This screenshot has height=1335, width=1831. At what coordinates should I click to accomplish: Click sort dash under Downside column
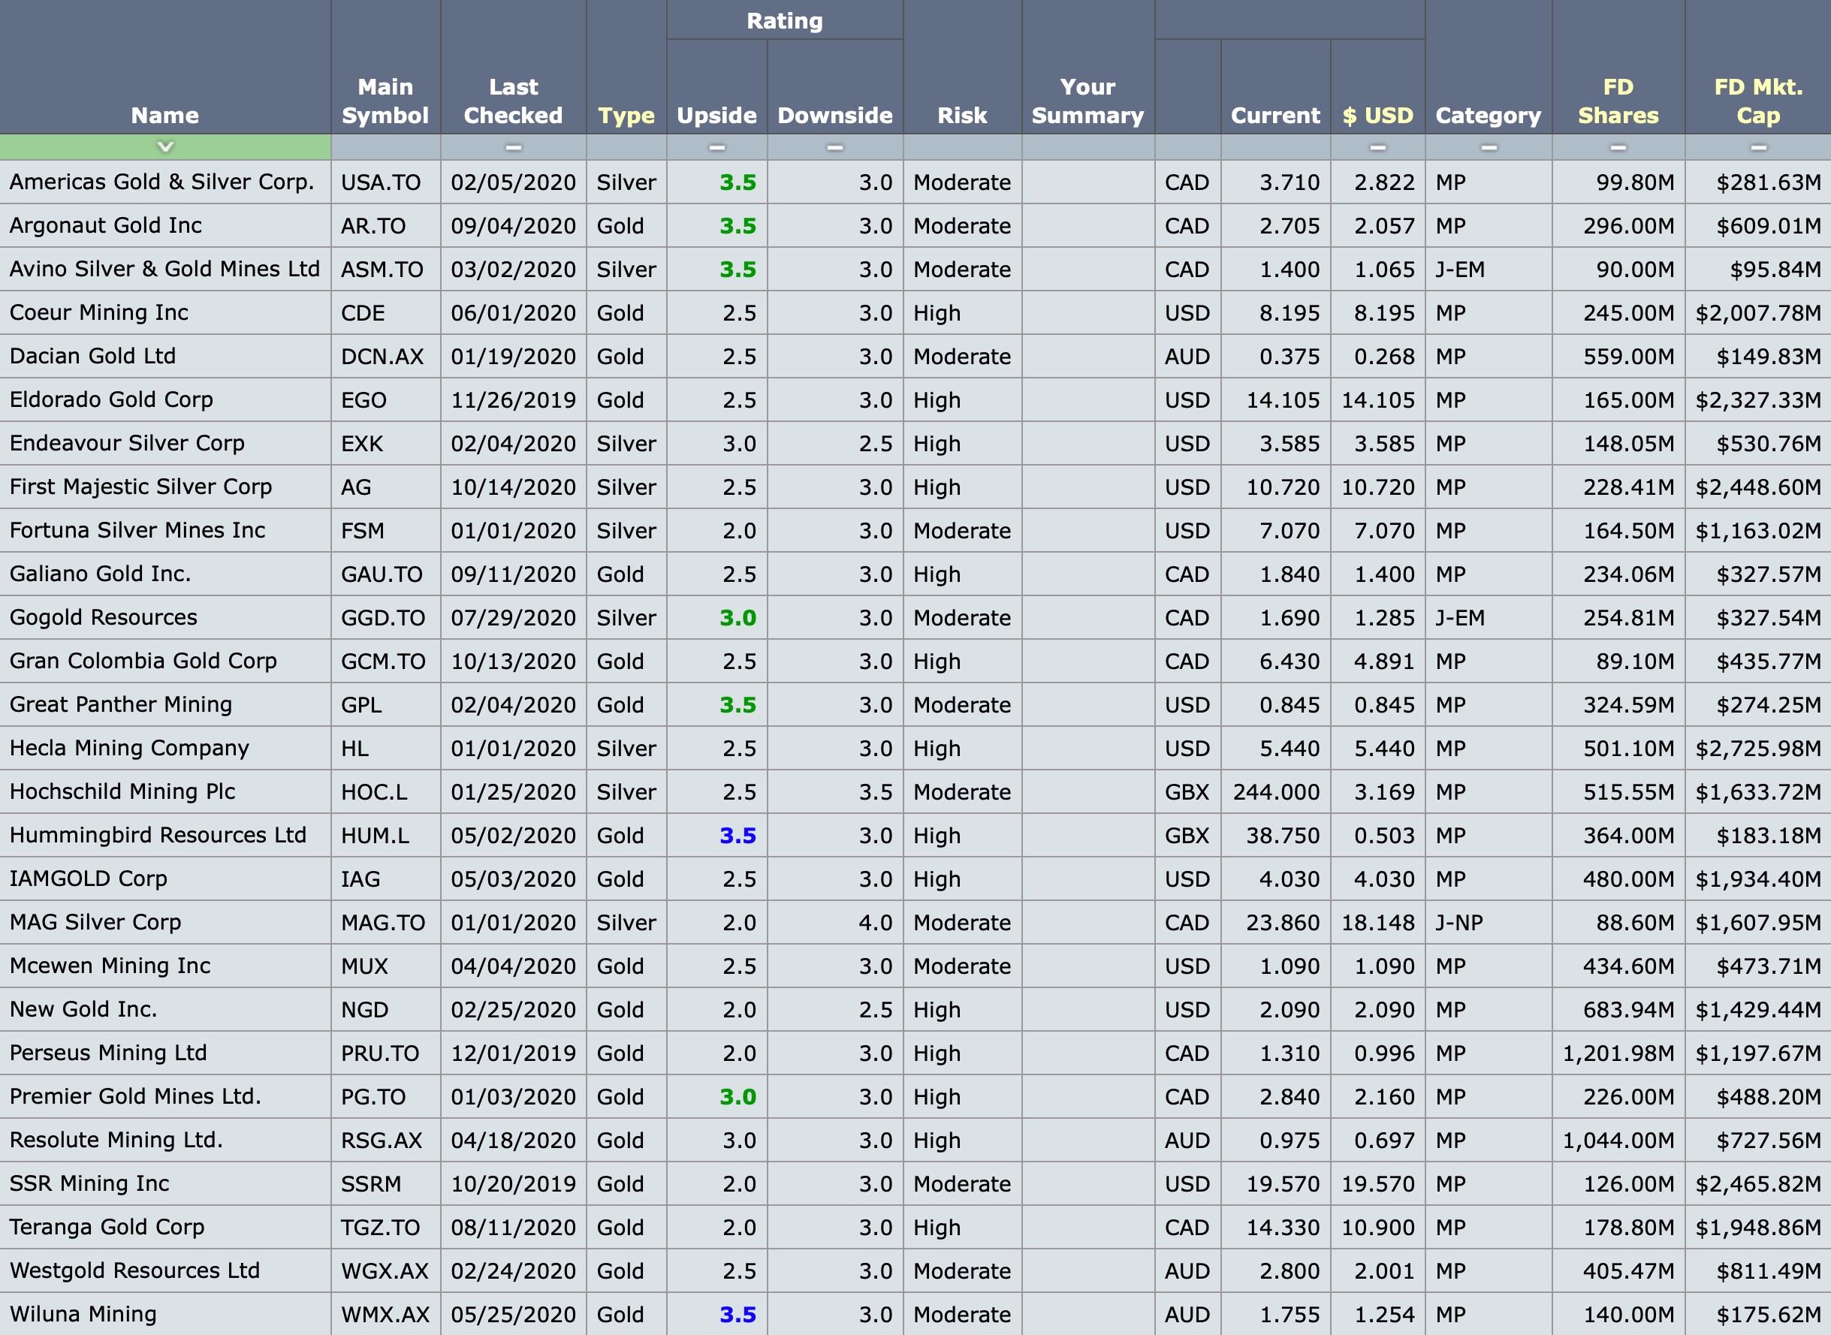834,147
